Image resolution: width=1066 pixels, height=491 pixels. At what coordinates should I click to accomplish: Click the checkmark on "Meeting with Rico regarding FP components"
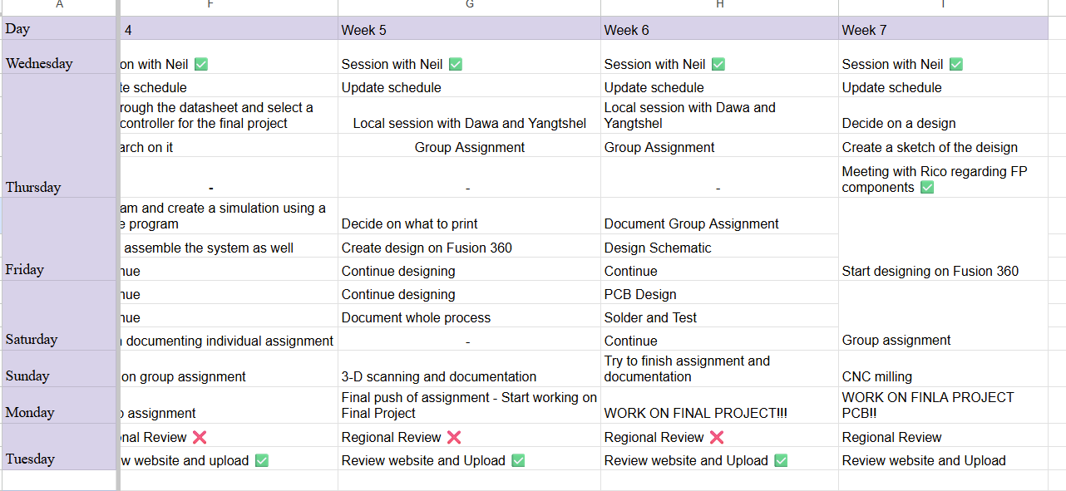point(926,187)
